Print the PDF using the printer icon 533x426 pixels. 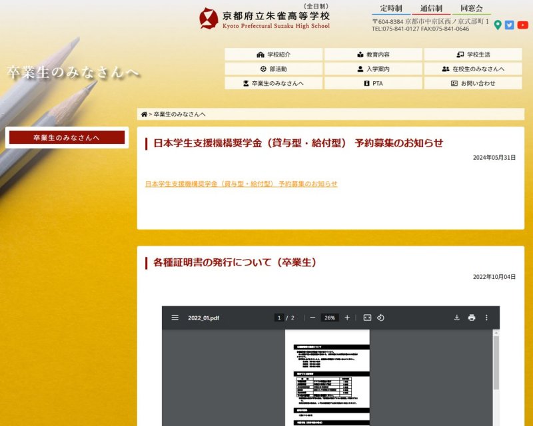[x=472, y=318]
